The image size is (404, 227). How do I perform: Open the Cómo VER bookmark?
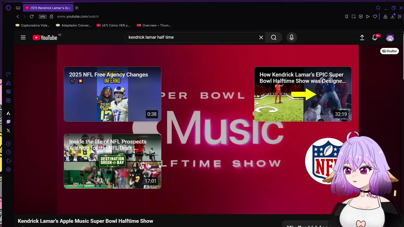[113, 25]
